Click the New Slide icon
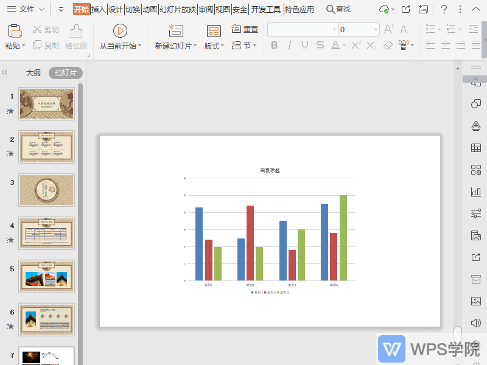487x365 pixels. click(175, 31)
